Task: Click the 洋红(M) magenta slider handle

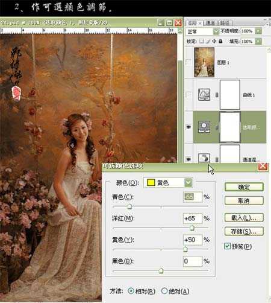Action: [x=192, y=228]
